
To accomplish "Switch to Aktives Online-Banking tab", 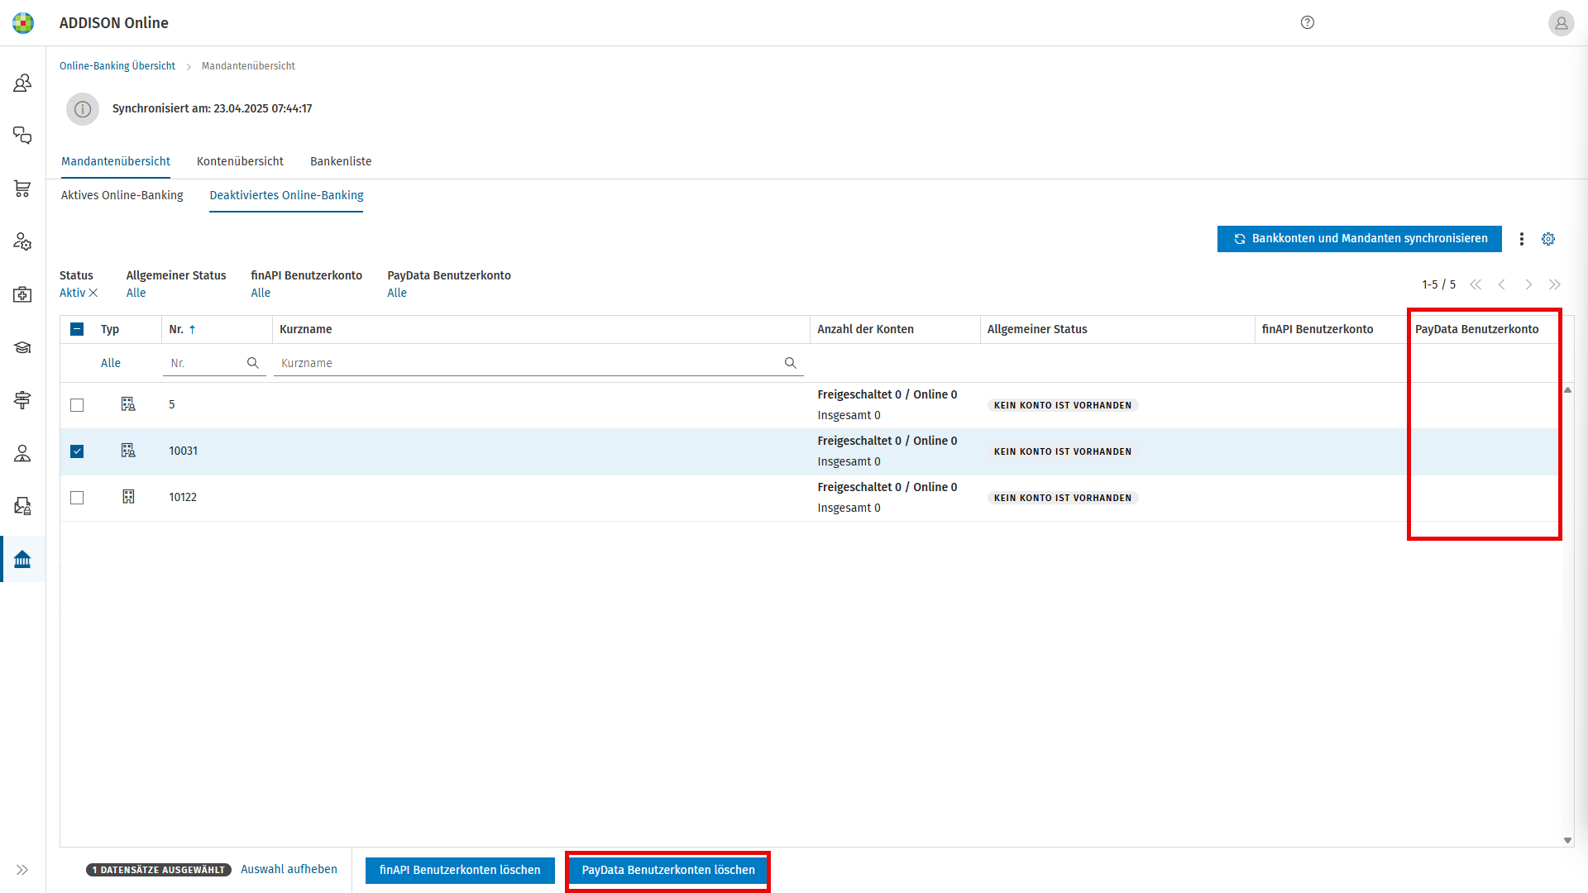I will (x=122, y=195).
